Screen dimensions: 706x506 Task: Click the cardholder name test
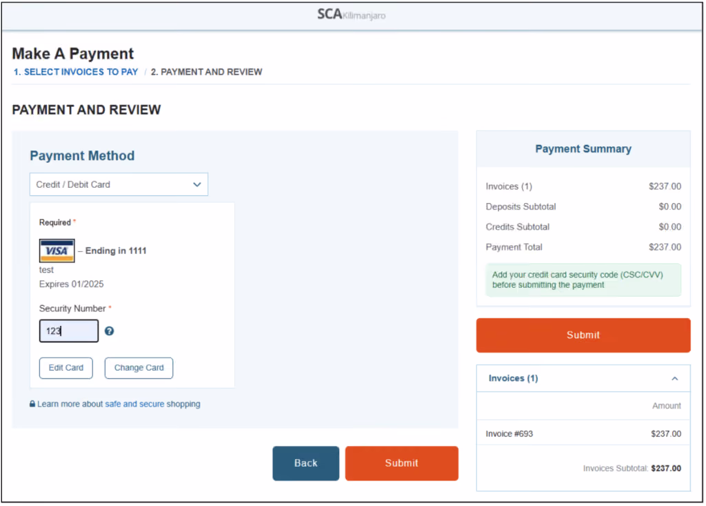[x=46, y=270]
